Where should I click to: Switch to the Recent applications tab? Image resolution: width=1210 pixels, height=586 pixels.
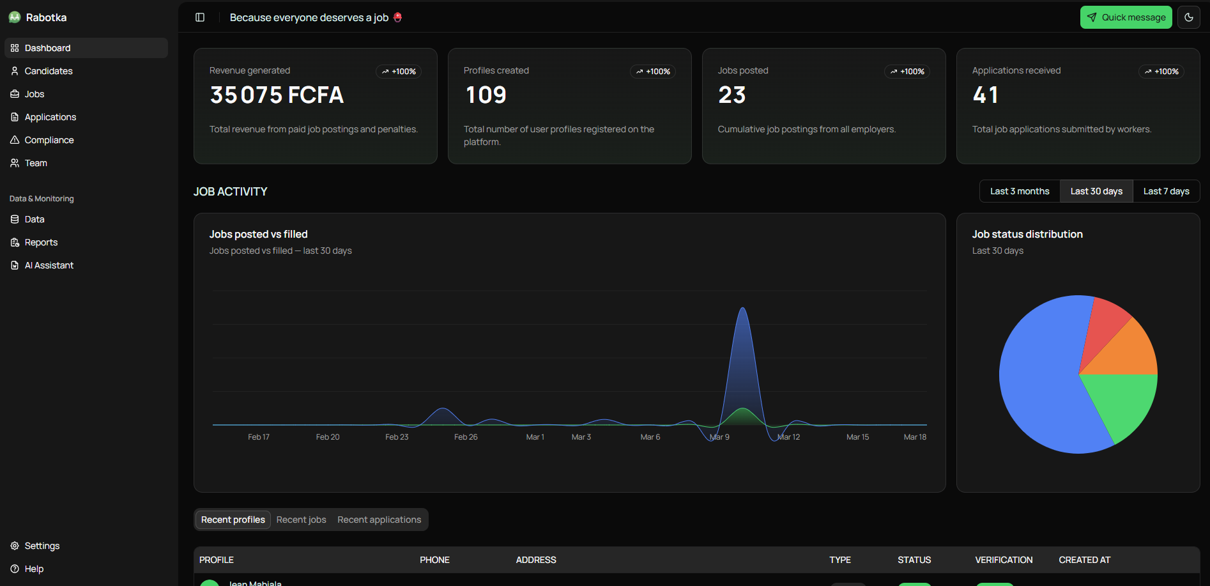click(x=379, y=520)
